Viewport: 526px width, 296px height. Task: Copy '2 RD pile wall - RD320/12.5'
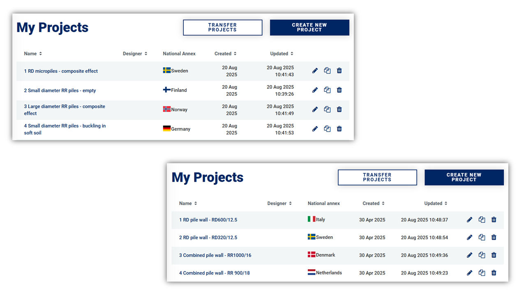tap(482, 238)
